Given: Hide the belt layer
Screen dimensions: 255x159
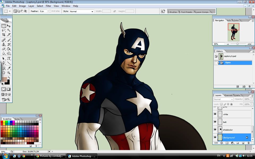Looking at the screenshot, I should tap(215, 122).
